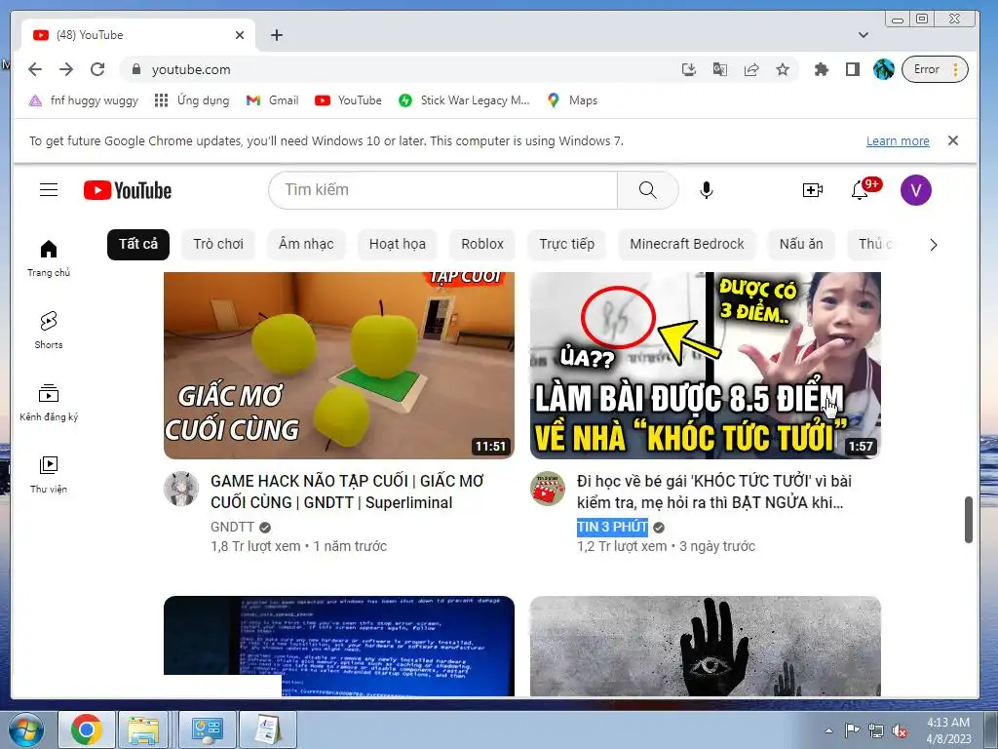Screen dimensions: 998x749
Task: Open the tab search dropdown chevron
Action: coord(864,35)
